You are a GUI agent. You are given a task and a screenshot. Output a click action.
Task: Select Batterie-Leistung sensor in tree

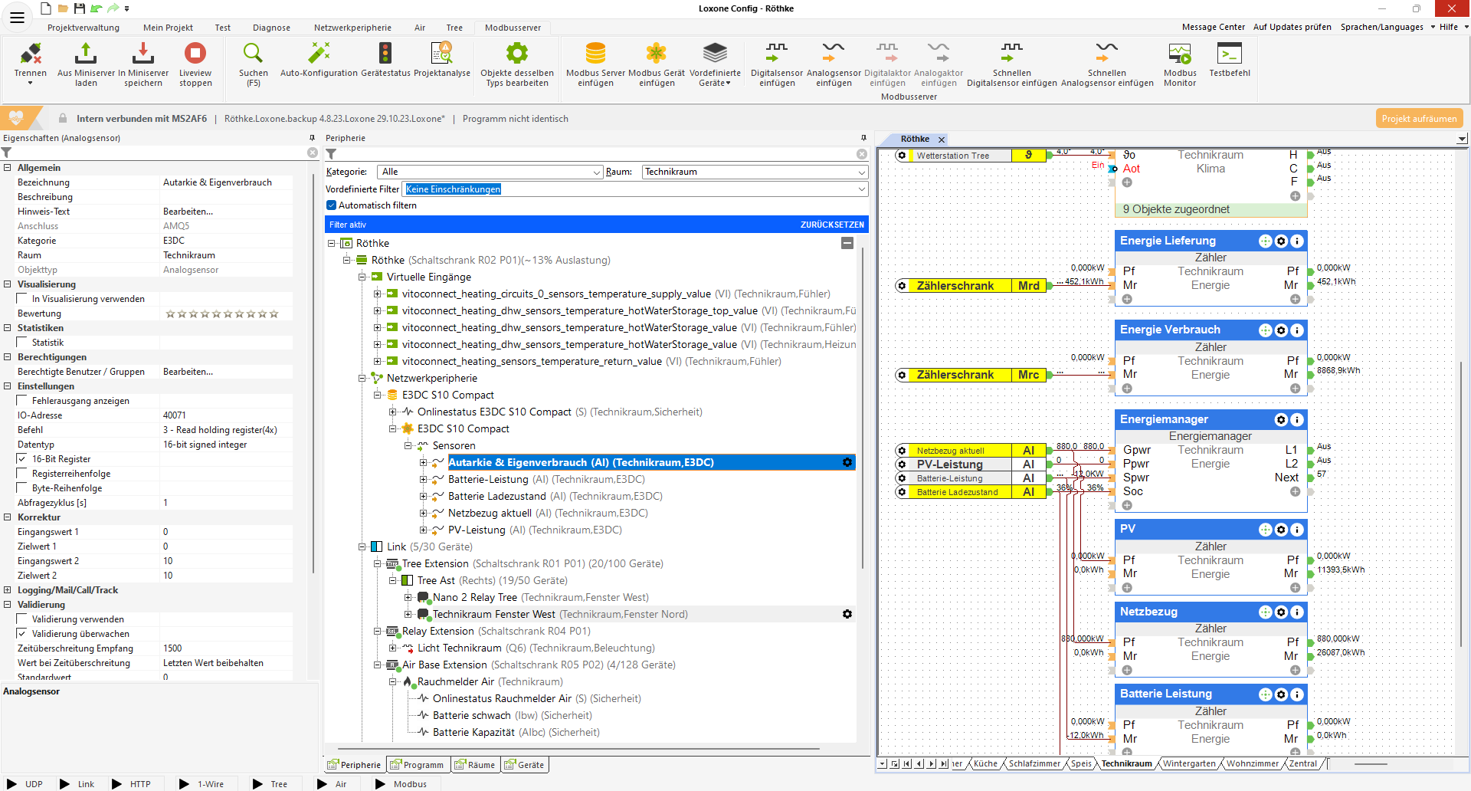[488, 480]
